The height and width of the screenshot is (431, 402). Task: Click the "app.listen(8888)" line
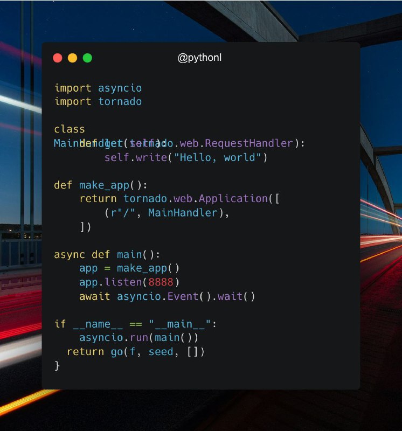[129, 282]
